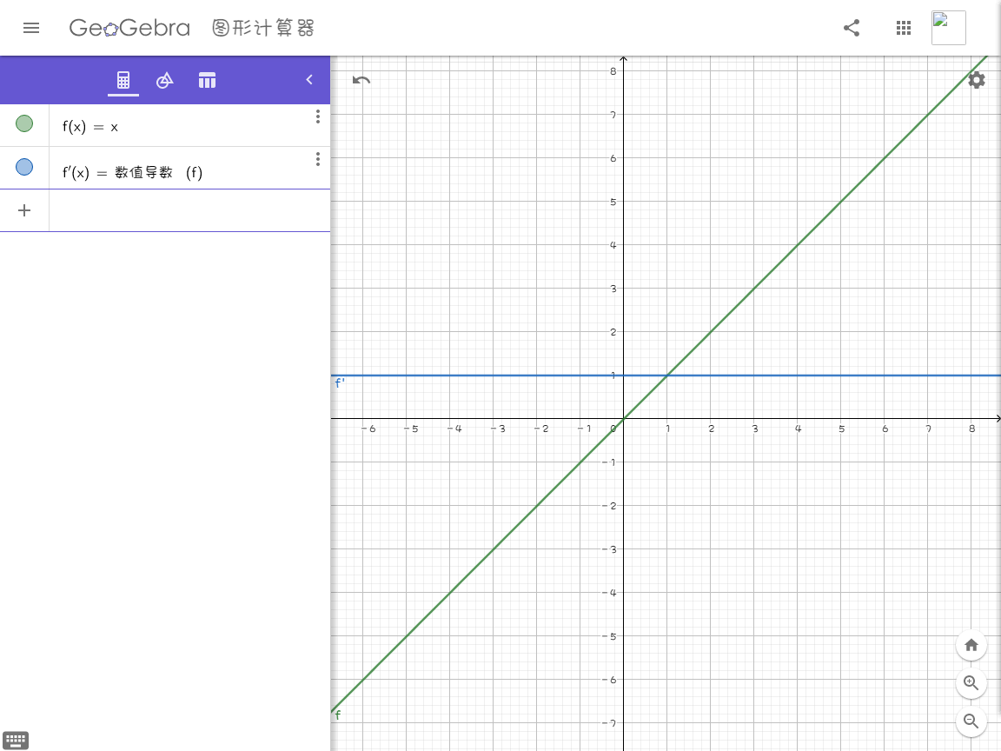Viewport: 1001px width, 751px height.
Task: Open the virtual keyboard
Action: (x=16, y=741)
